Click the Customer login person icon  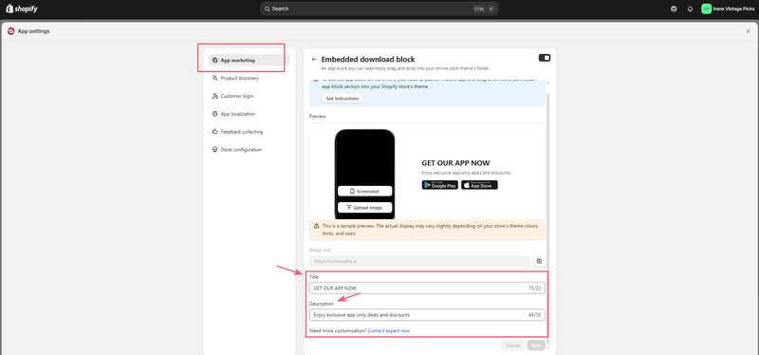click(x=215, y=96)
